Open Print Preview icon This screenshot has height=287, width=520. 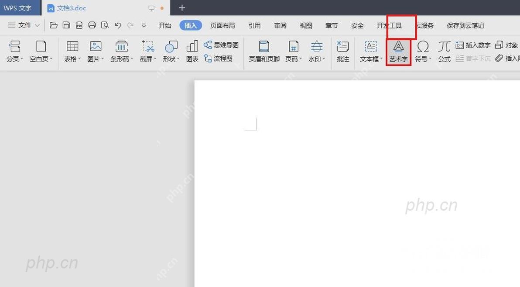click(105, 25)
